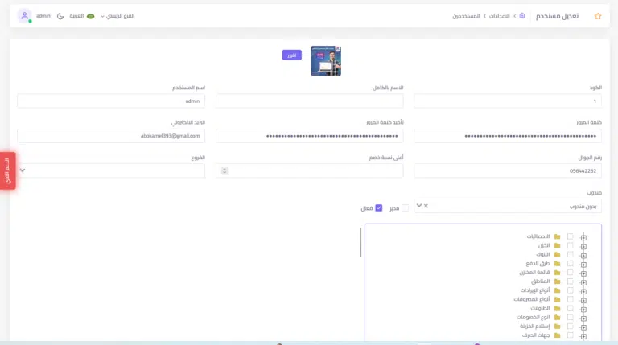Expand the الاحصائيات tree node
The height and width of the screenshot is (345, 618).
(x=583, y=237)
